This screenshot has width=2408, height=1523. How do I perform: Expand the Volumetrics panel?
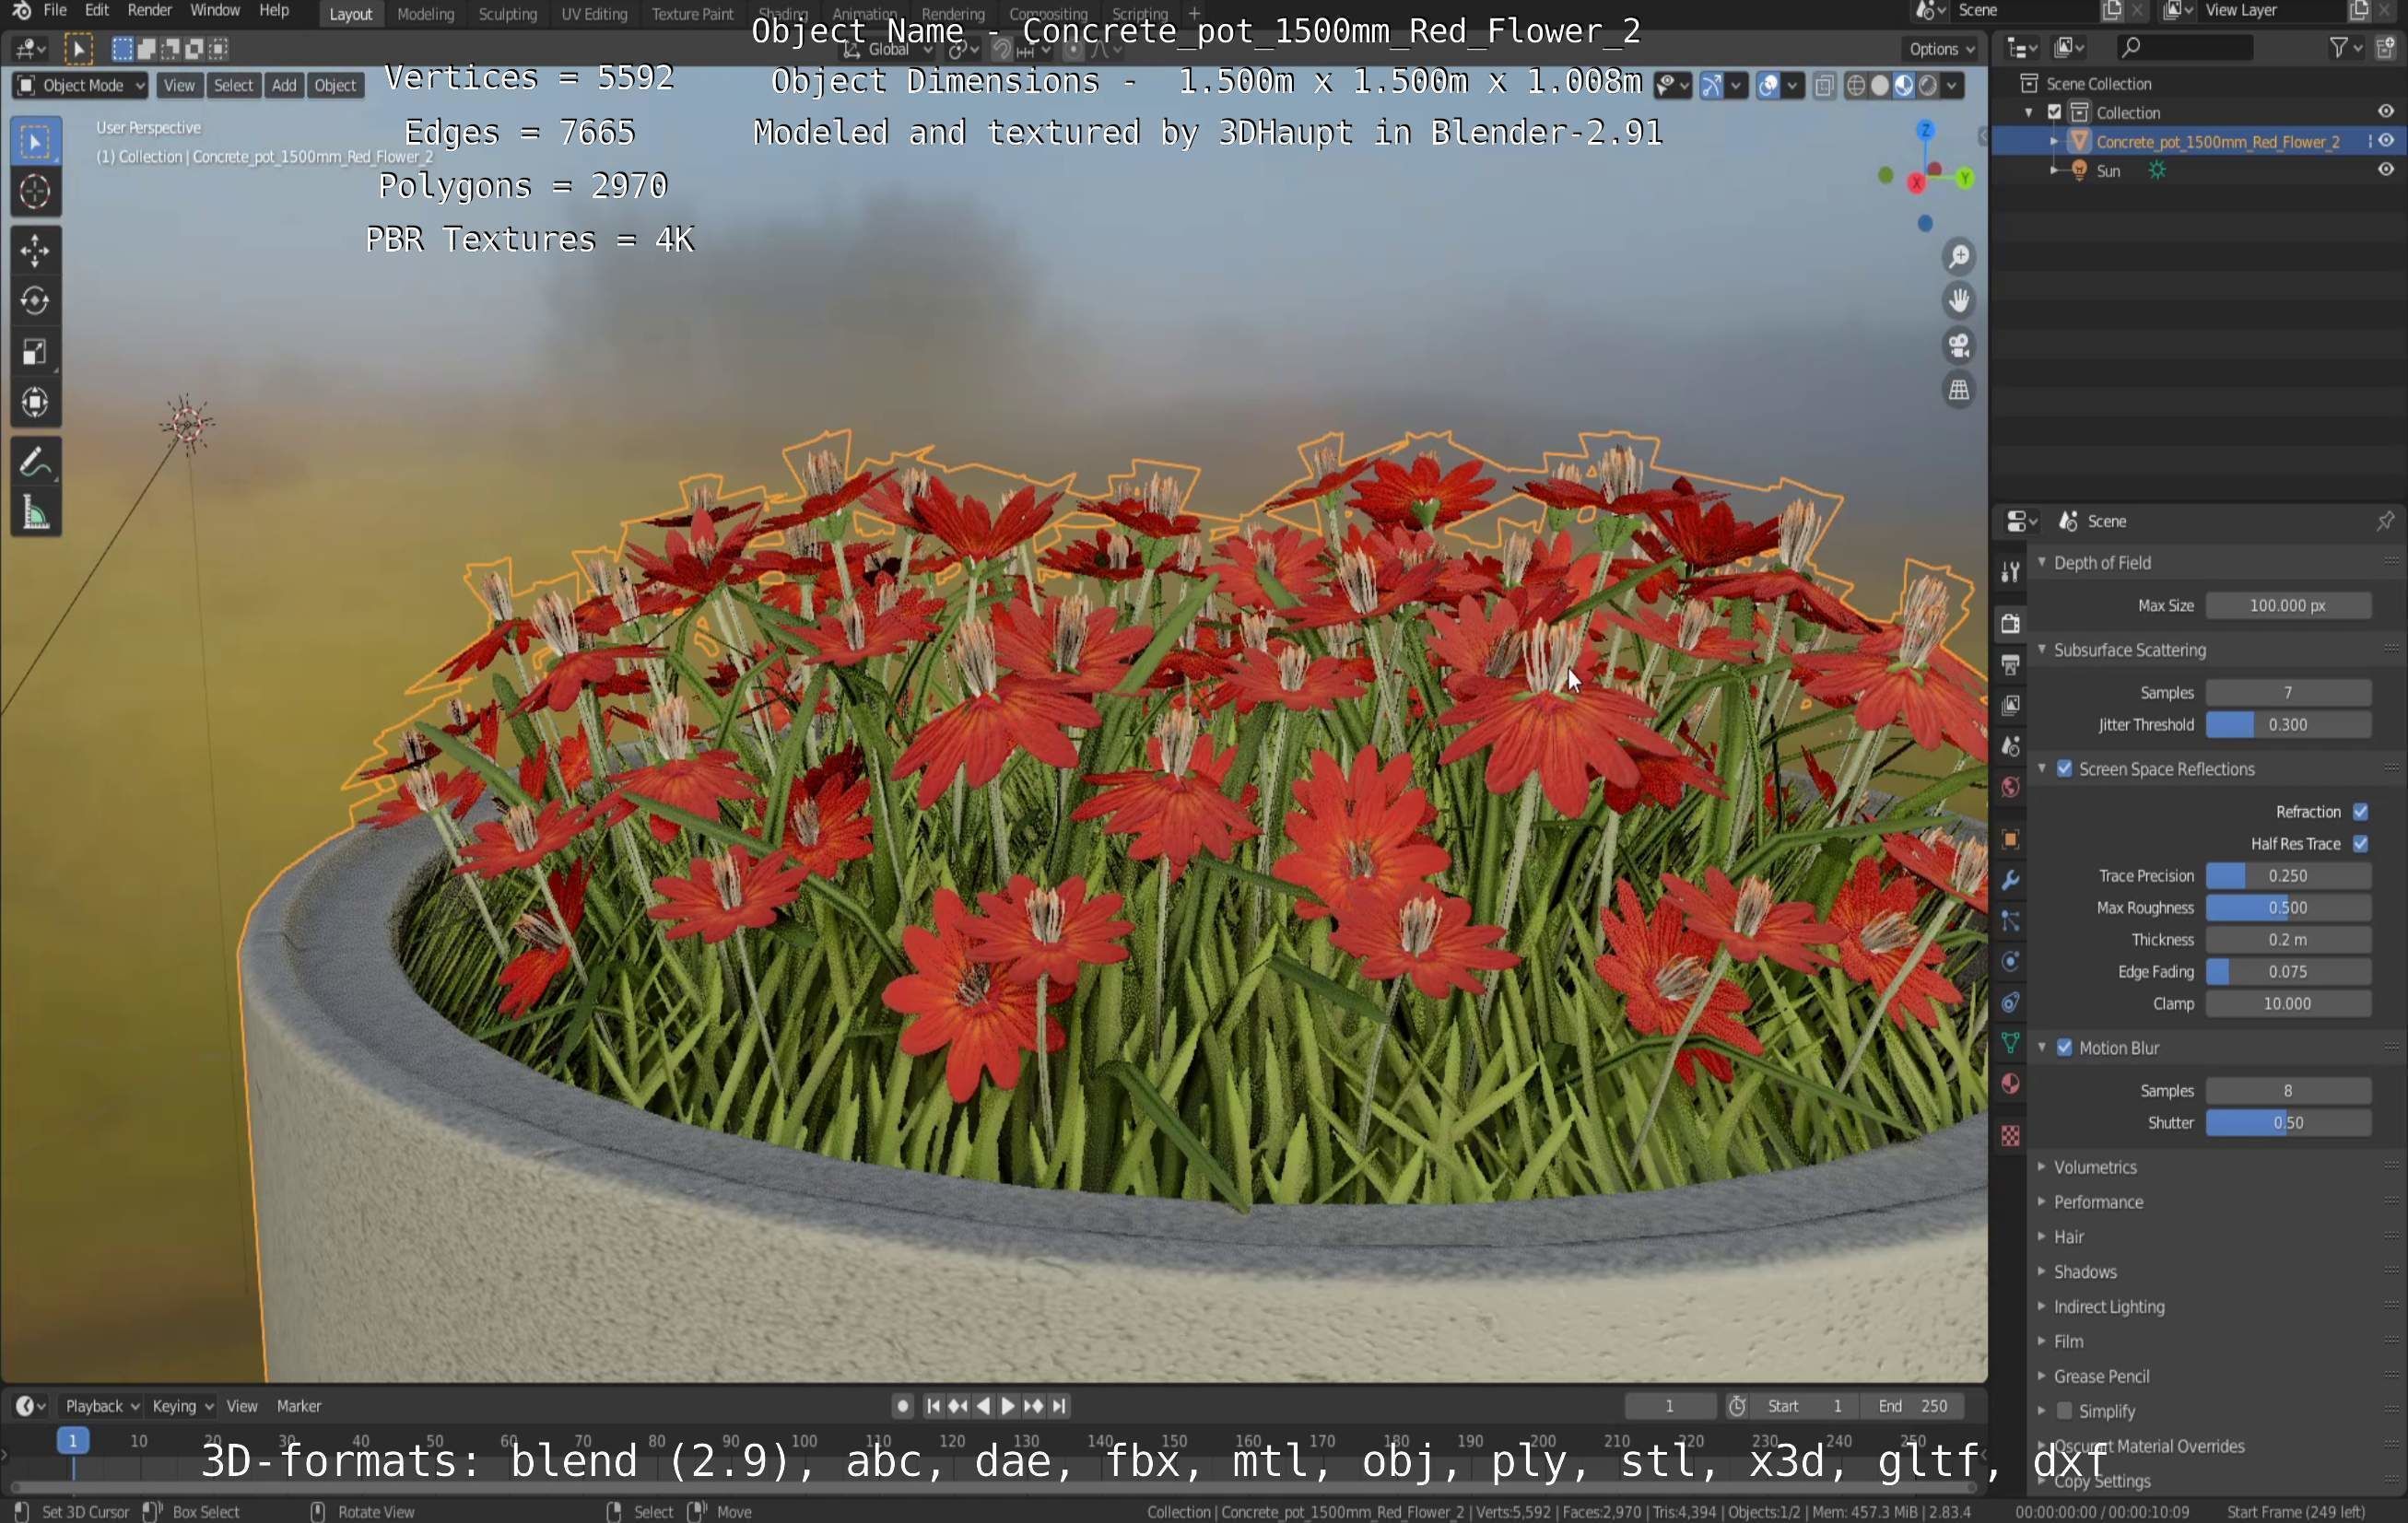coord(2094,1167)
